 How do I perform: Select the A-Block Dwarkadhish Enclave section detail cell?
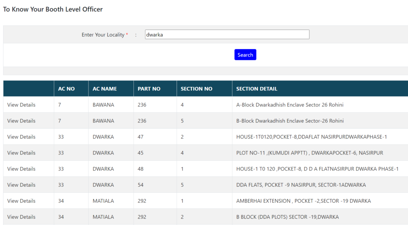coord(290,105)
